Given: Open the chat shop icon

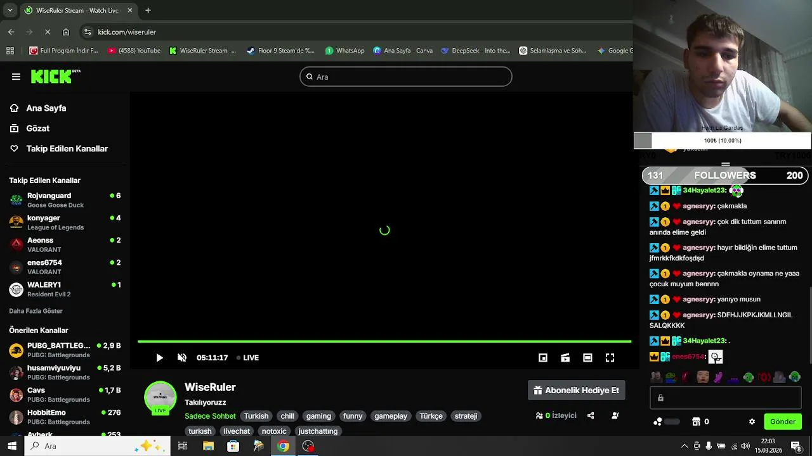Looking at the screenshot, I should click(x=696, y=422).
